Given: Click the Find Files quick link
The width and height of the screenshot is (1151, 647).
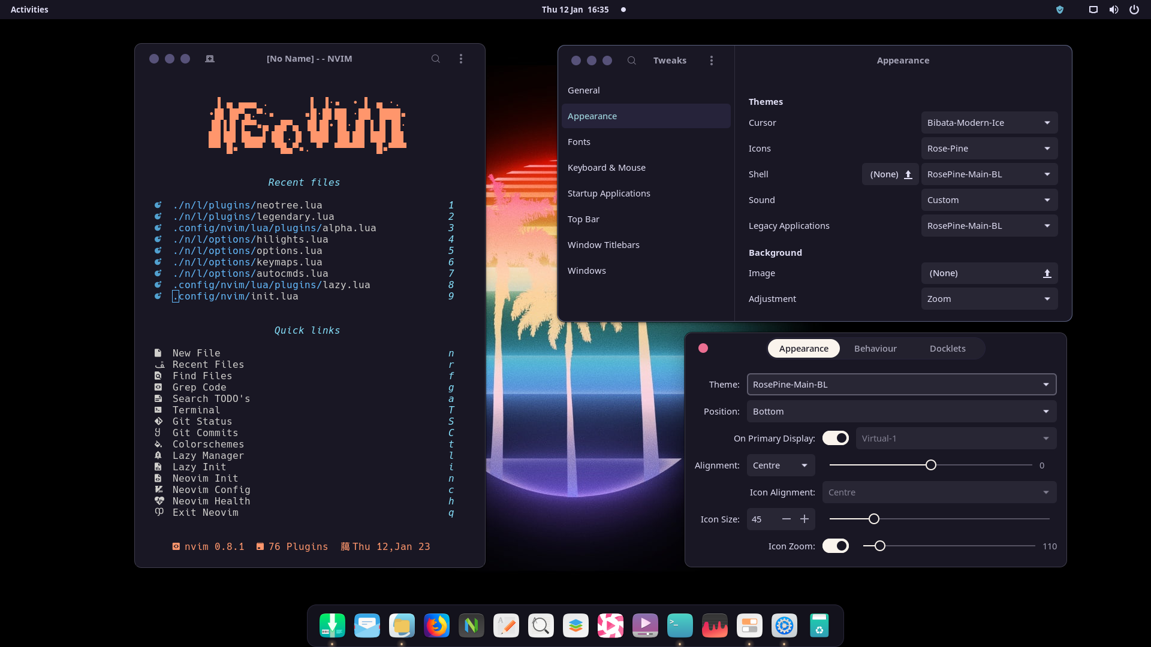Looking at the screenshot, I should pos(202,376).
